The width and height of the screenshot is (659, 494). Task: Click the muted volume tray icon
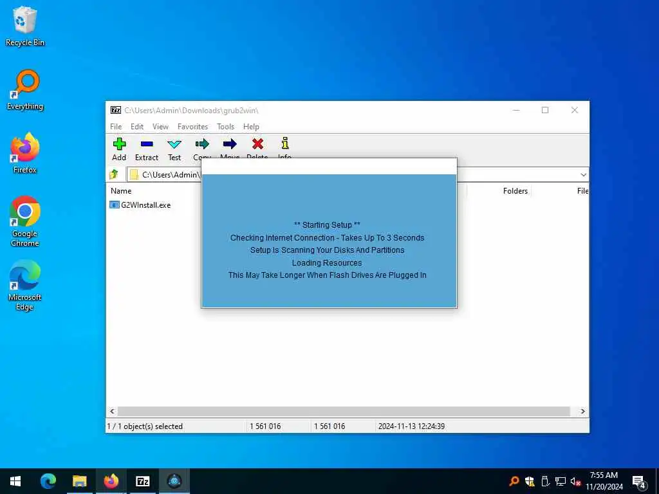pos(575,481)
